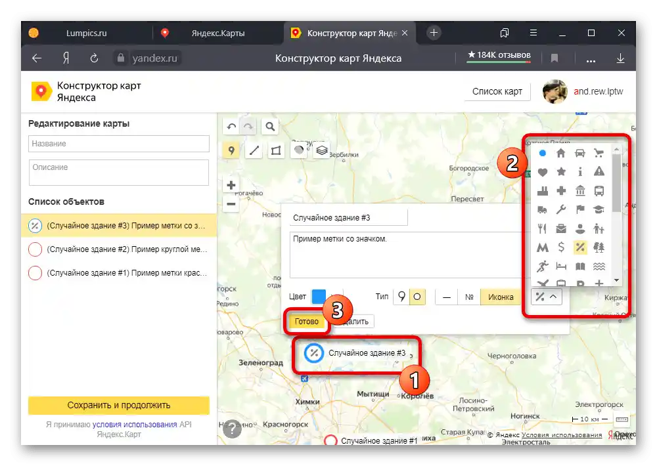Set marker type to pin shape

[x=401, y=297]
